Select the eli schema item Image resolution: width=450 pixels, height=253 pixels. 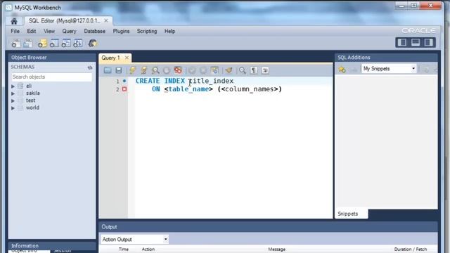coord(29,86)
